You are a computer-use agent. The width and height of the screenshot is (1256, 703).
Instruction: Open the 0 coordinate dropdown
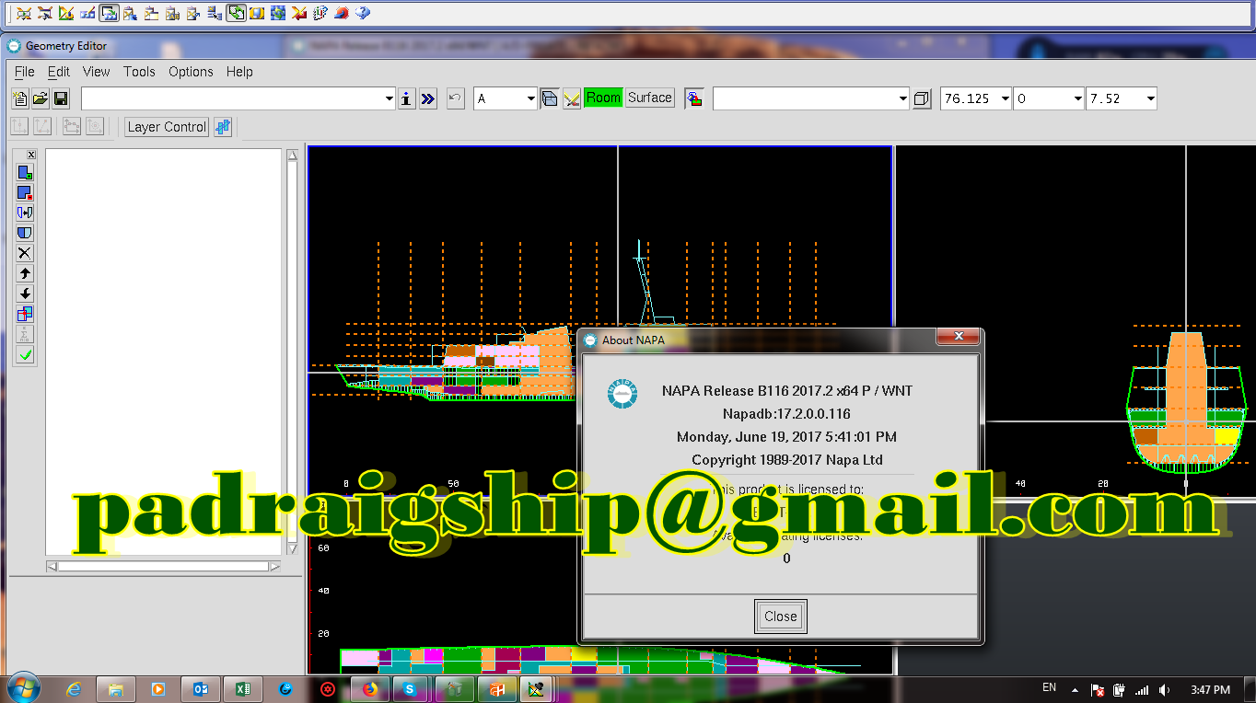click(1077, 98)
